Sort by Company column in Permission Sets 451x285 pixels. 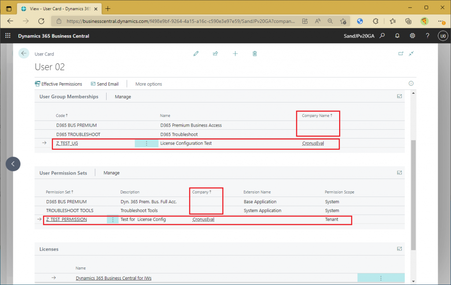coord(202,192)
